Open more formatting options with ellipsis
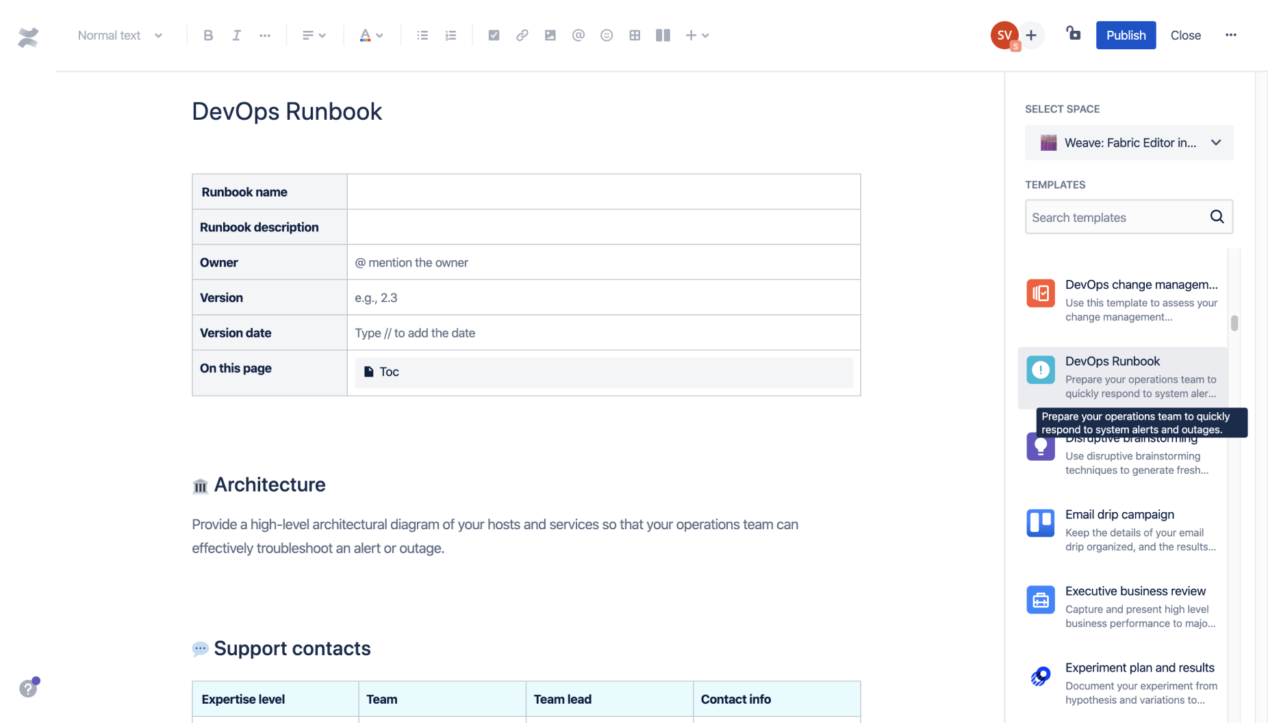Image resolution: width=1268 pixels, height=723 pixels. (265, 35)
